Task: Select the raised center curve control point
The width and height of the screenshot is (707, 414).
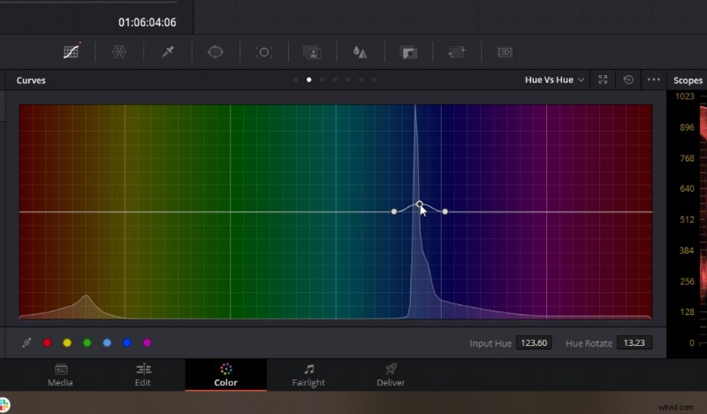Action: [419, 204]
